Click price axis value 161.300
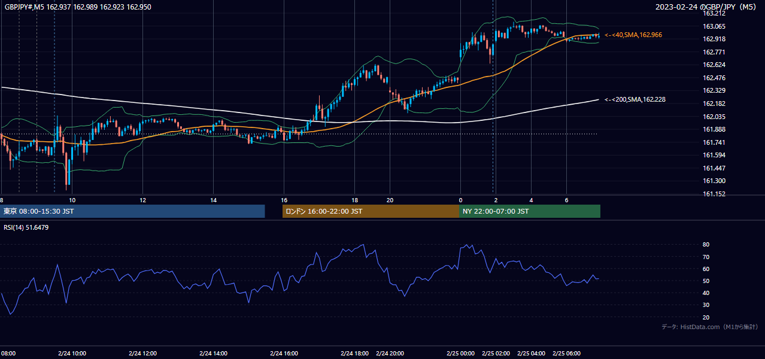Screen dimensions: 765x359 pyautogui.click(x=714, y=181)
